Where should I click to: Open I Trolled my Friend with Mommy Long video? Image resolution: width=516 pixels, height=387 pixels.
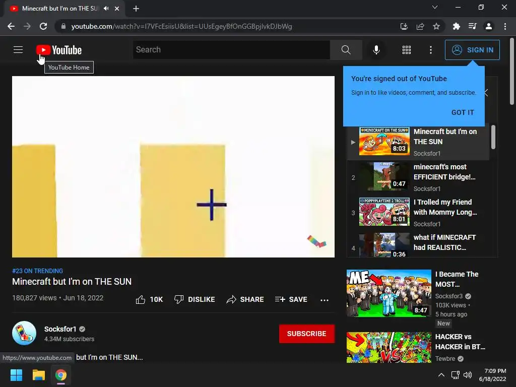tap(418, 213)
